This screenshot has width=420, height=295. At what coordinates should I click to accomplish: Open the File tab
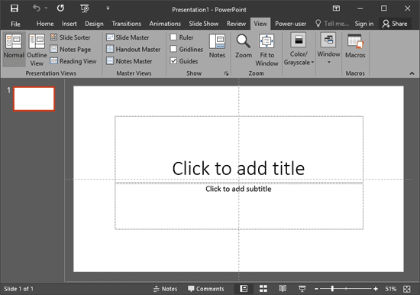[x=15, y=24]
